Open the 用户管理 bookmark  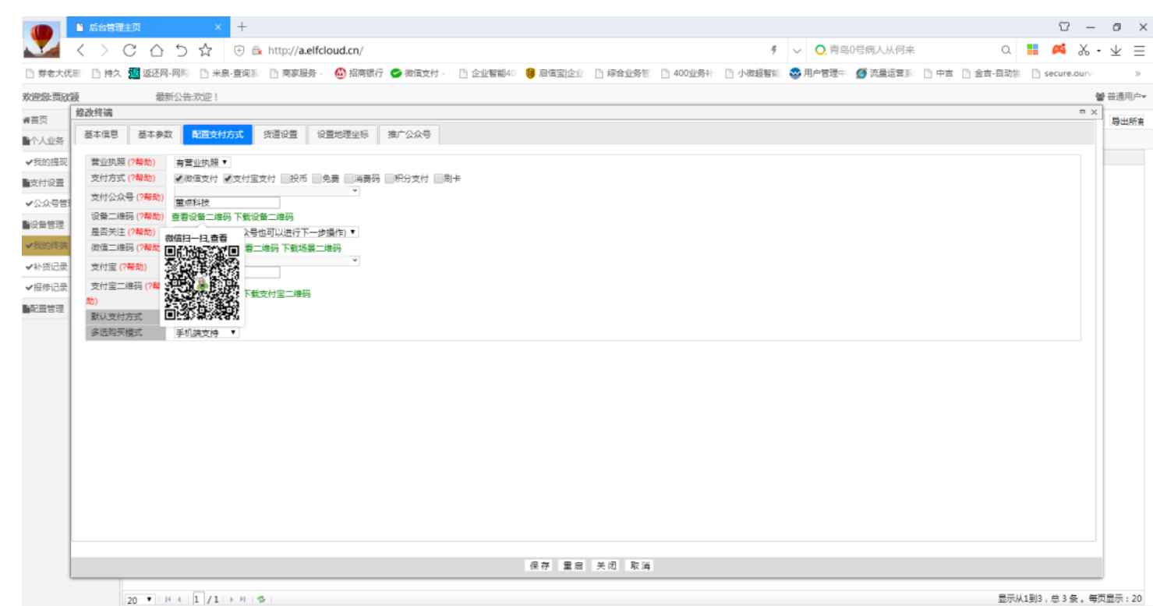click(x=818, y=73)
